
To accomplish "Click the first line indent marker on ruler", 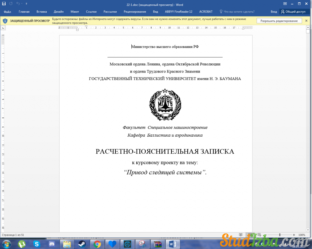I will point(86,26).
